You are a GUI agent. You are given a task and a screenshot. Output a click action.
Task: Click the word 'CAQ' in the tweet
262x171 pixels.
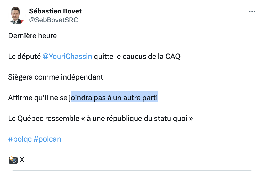[x=173, y=57]
